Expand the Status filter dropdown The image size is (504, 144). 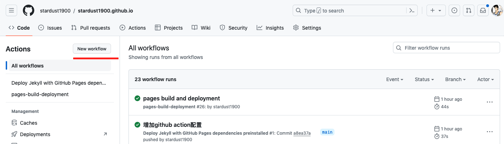[424, 79]
